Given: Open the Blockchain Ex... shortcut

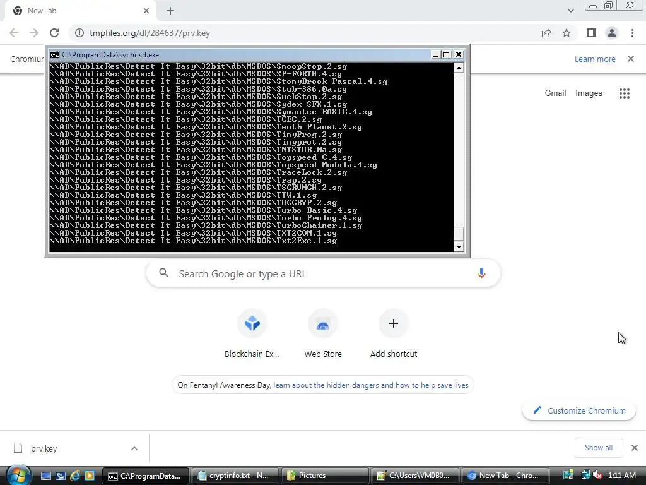Looking at the screenshot, I should [x=252, y=334].
